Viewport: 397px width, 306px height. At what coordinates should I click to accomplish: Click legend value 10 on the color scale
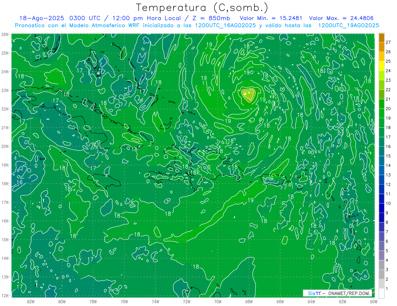pos(388,203)
